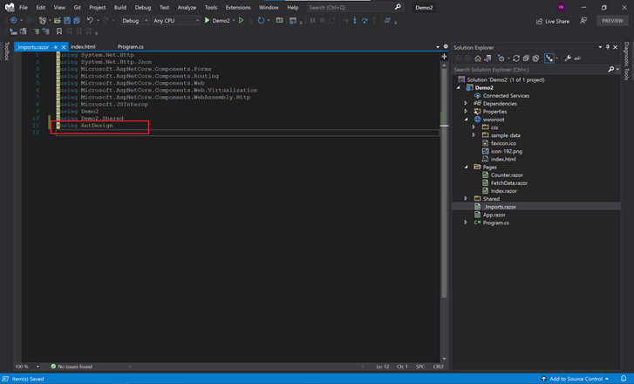This screenshot has width=634, height=384.
Task: Open the Any CPU platform dropdown
Action: (176, 20)
